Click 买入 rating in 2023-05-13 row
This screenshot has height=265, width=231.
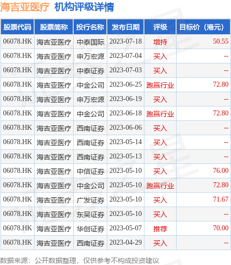click(160, 157)
